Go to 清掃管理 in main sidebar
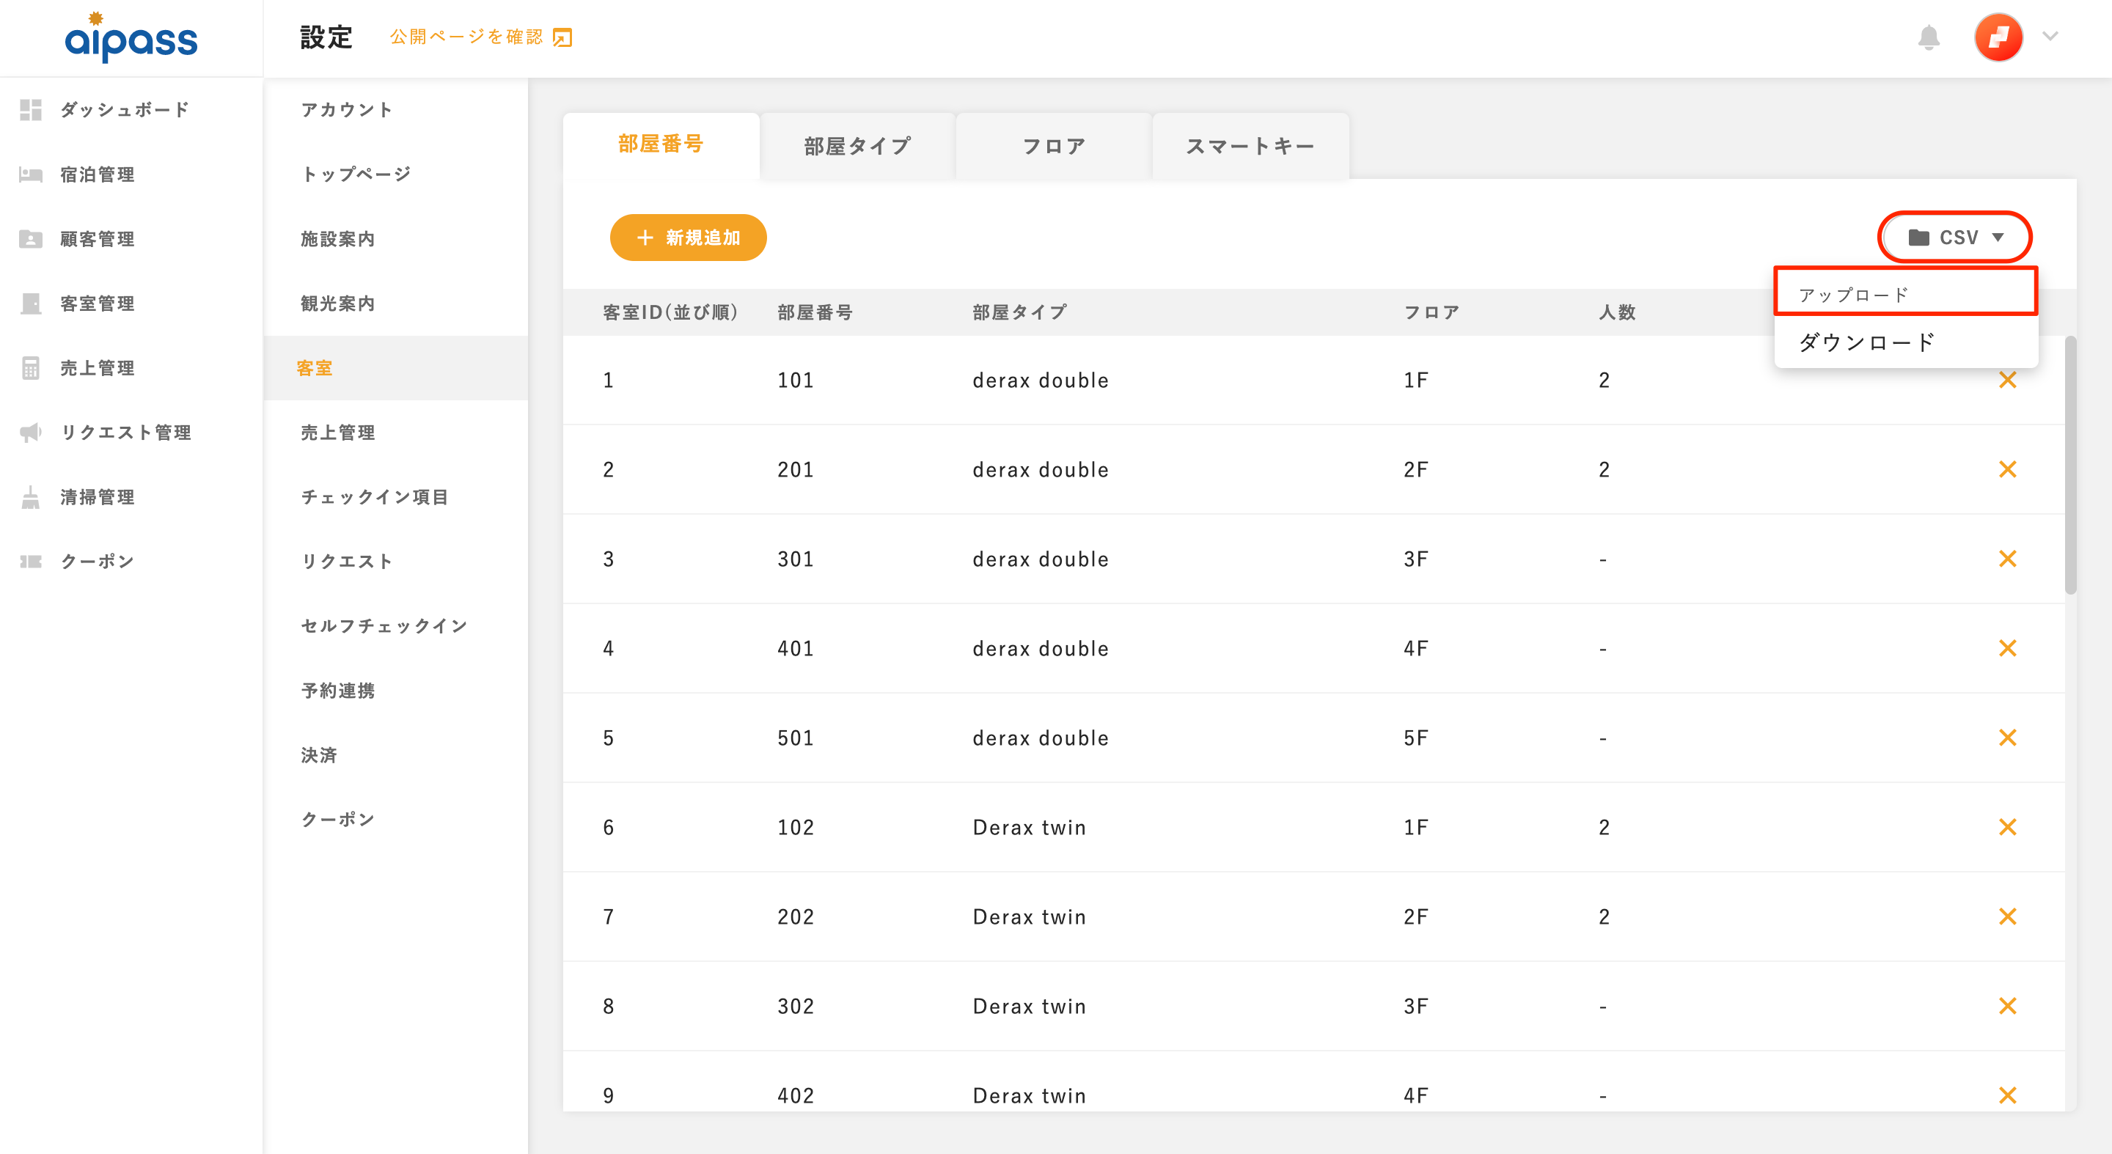Viewport: 2112px width, 1154px height. [131, 496]
